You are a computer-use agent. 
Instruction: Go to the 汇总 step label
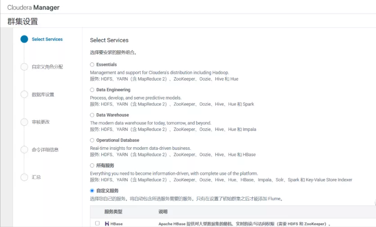[36, 177]
